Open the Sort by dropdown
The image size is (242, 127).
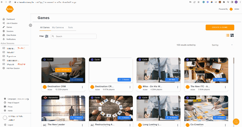pyautogui.click(x=222, y=45)
